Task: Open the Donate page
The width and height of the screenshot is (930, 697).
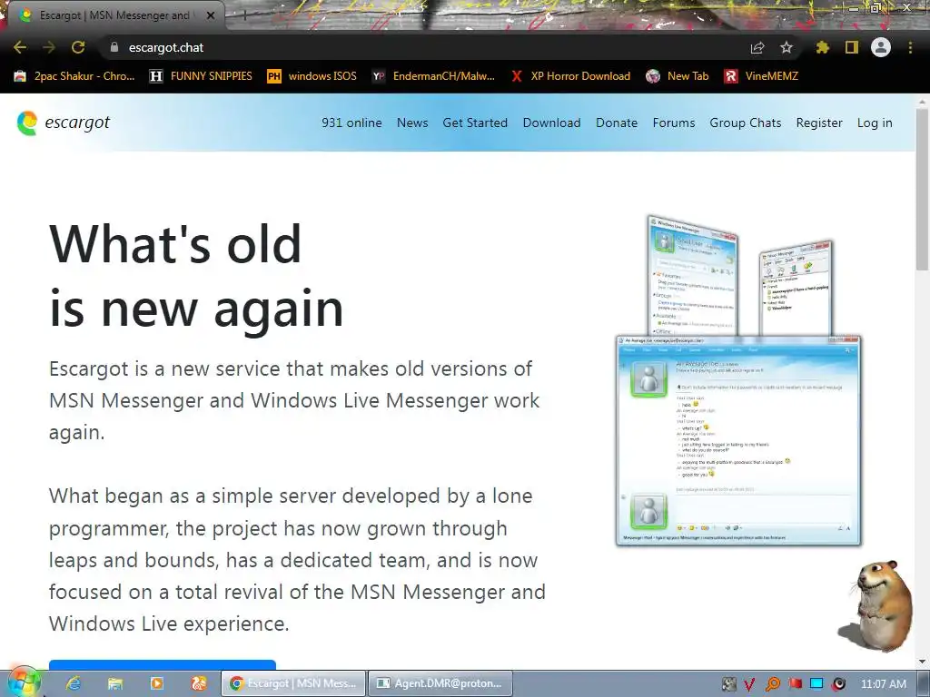Action: [x=617, y=123]
